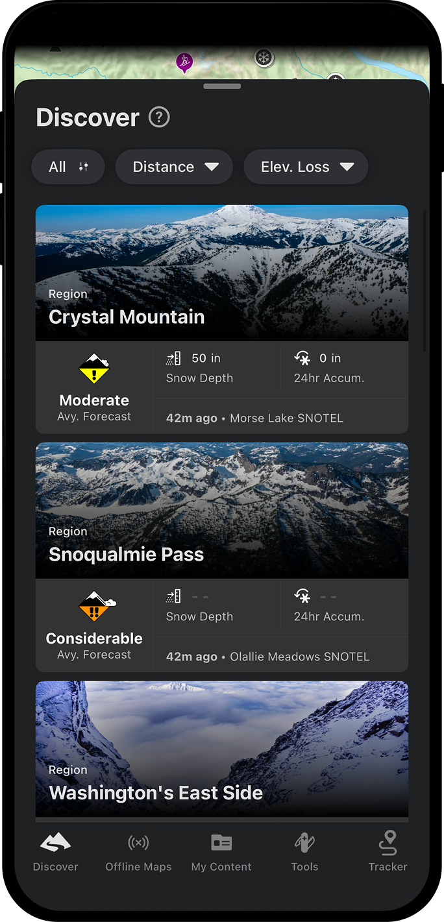Tap the Crystal Mountain 24hr accumulation icon
Screen dimensions: 444x922
pyautogui.click(x=302, y=358)
